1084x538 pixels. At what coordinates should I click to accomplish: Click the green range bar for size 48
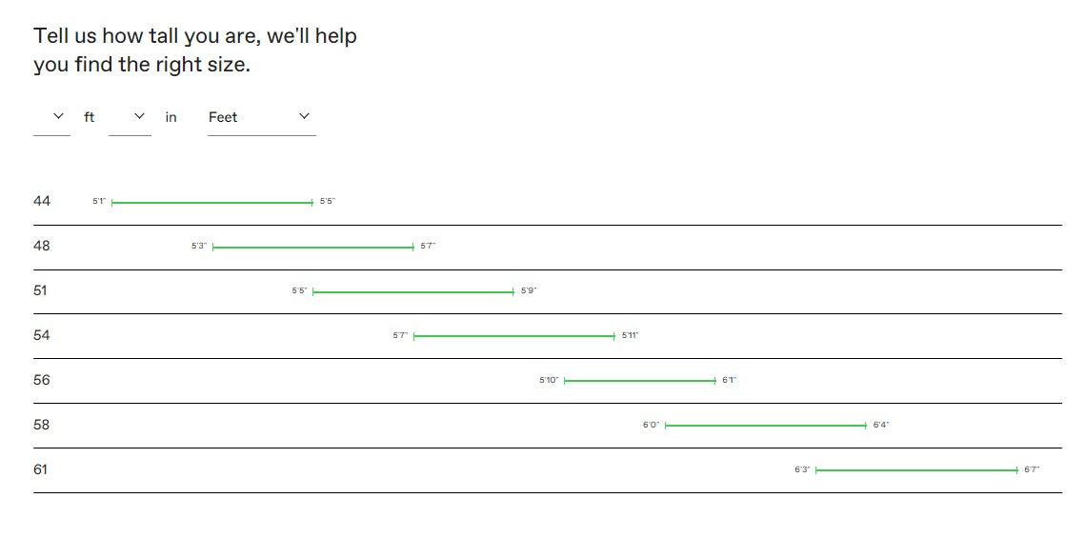tap(312, 248)
